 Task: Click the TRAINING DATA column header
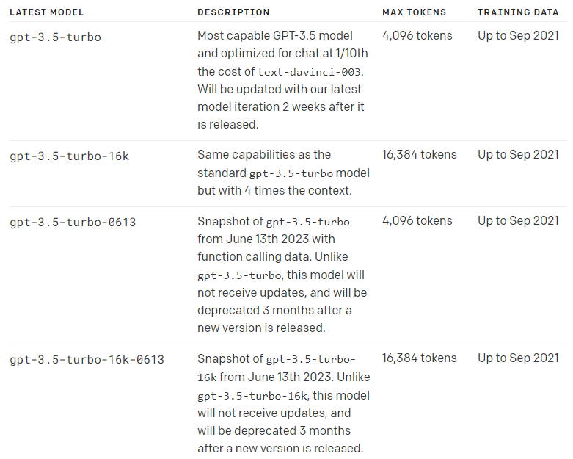tap(518, 12)
